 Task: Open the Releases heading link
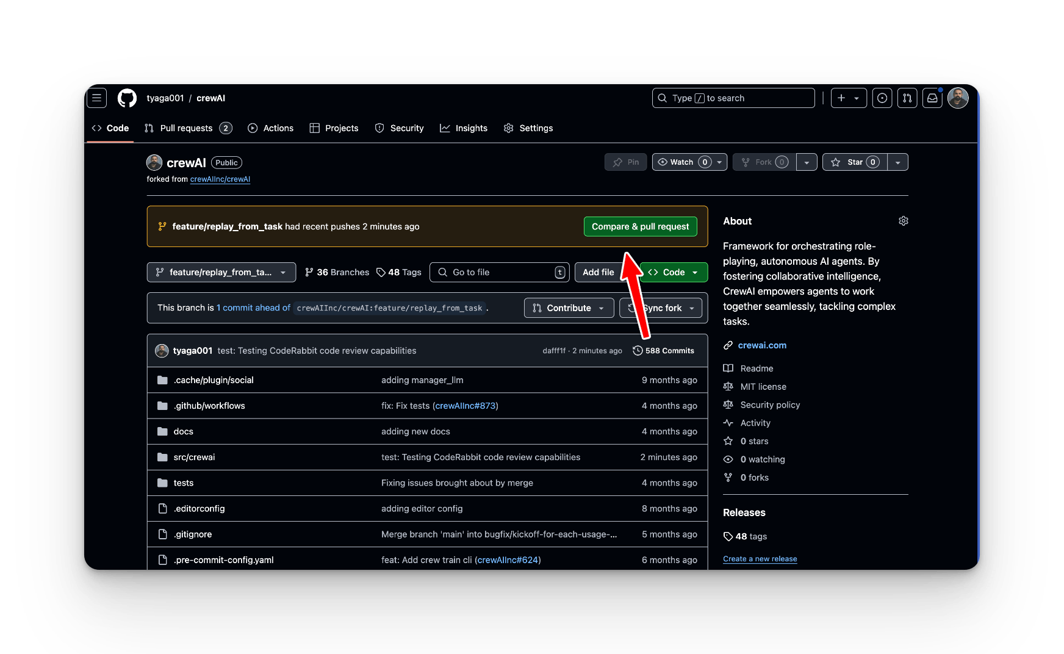point(744,512)
